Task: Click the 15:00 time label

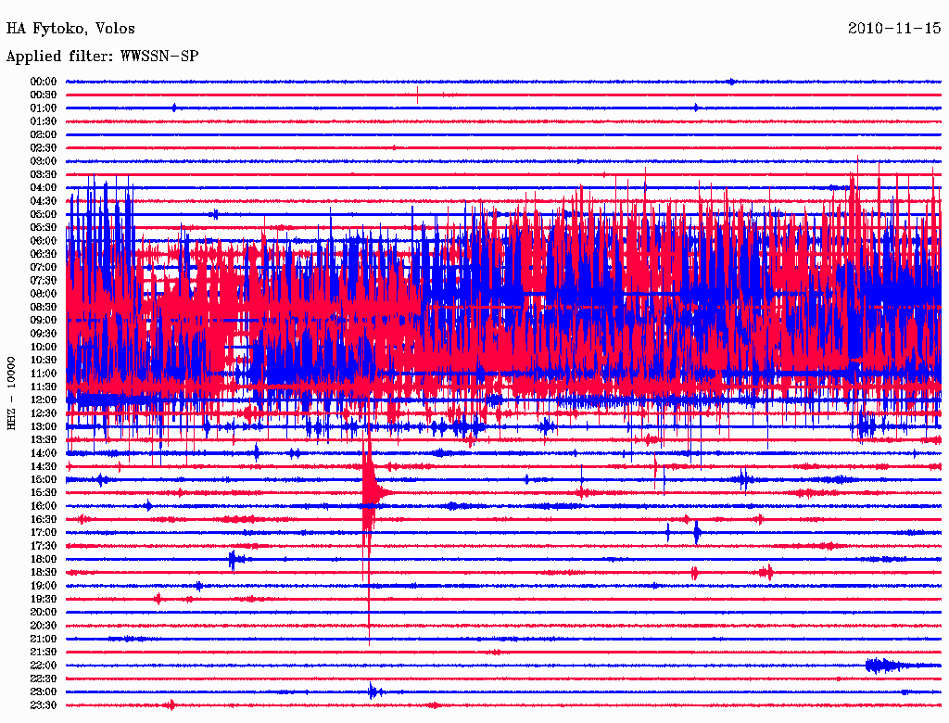Action: point(44,479)
